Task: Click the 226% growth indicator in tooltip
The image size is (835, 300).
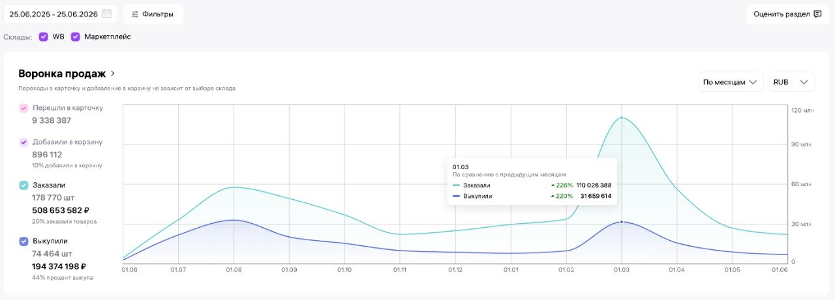Action: point(562,185)
